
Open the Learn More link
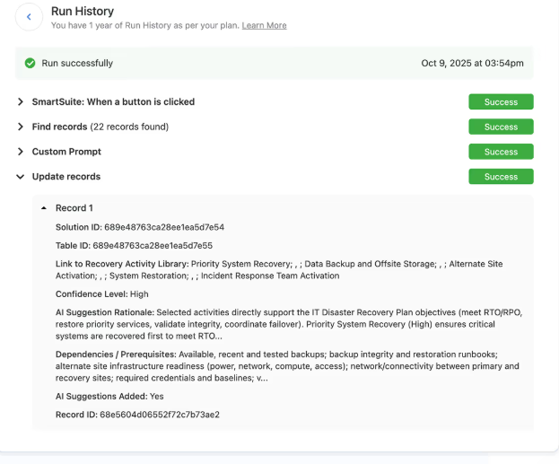[264, 26]
